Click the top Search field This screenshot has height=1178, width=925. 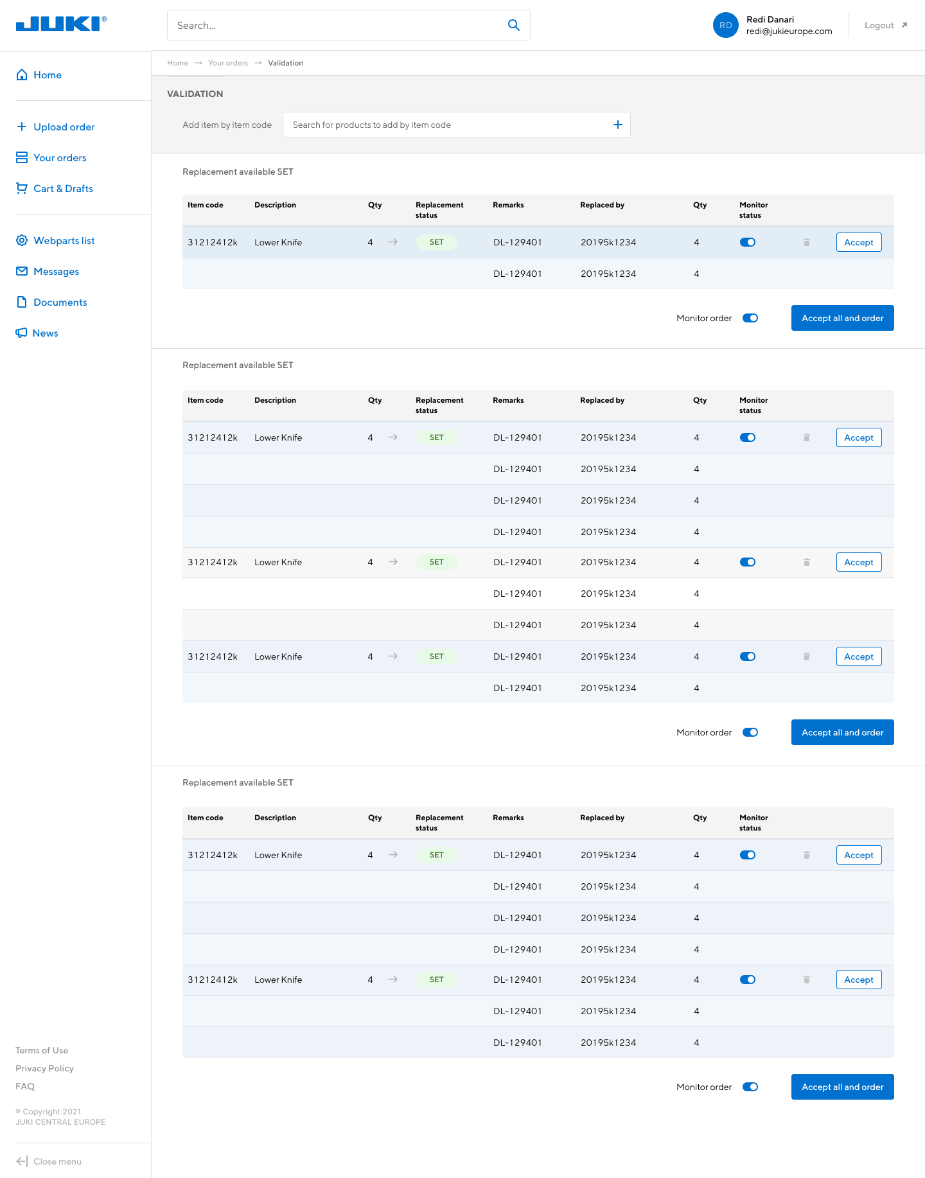(349, 25)
